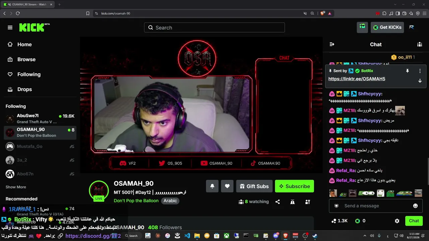Open the pinned message three-dot options
Screen dimensions: 429x241
(x=420, y=71)
